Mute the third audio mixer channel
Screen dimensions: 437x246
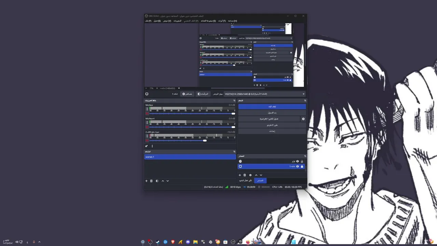point(147,140)
